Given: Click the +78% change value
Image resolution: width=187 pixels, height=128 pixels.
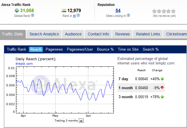Looking at the screenshot, I should tap(155, 97).
